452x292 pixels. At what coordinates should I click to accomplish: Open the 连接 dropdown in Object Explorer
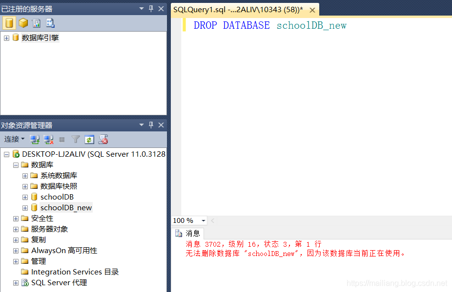[14, 139]
